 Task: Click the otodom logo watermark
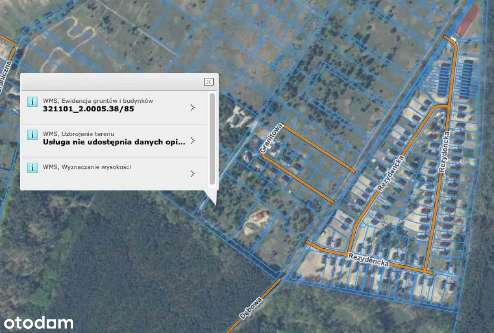[x=37, y=323]
